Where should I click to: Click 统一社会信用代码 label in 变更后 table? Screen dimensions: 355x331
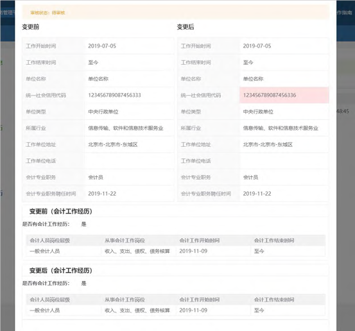tap(201, 95)
